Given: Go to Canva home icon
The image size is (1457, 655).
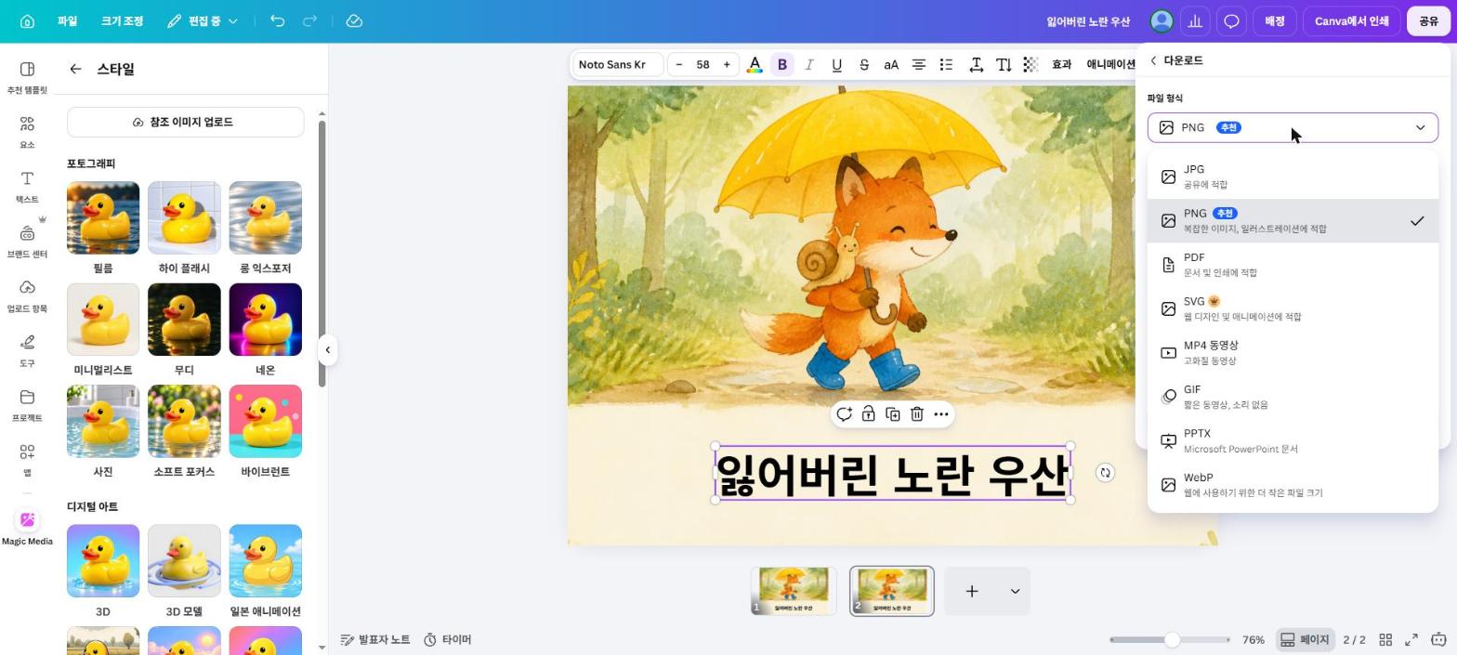Looking at the screenshot, I should coord(27,20).
